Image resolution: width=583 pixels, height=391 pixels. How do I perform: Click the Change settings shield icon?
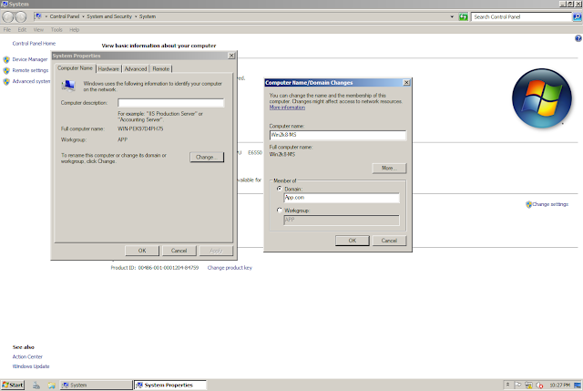(x=528, y=204)
